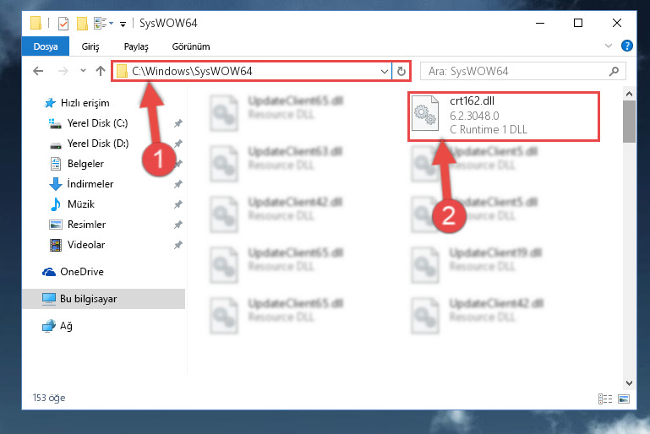Click the Properties checkmark quick-access icon
650x434 pixels.
pyautogui.click(x=63, y=23)
